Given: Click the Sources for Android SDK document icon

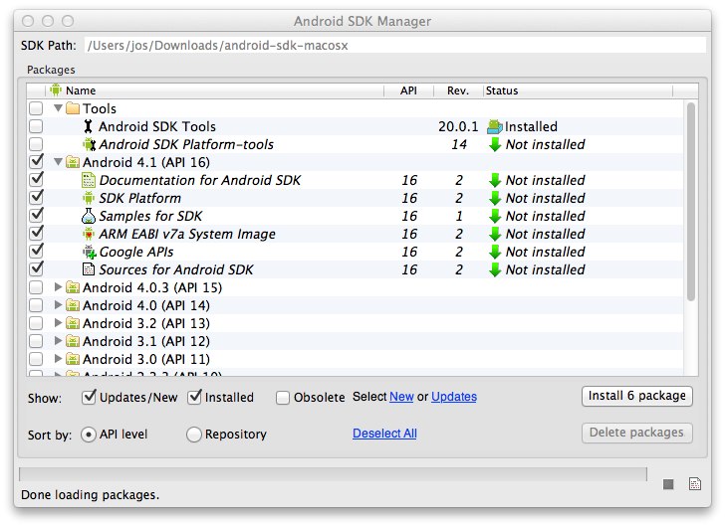Looking at the screenshot, I should [89, 269].
